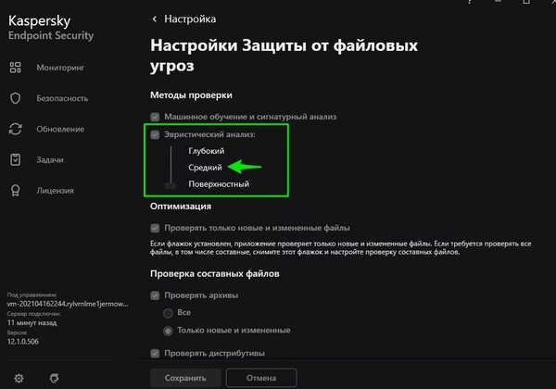Select the Все radio option
This screenshot has height=389, width=556.
click(168, 313)
